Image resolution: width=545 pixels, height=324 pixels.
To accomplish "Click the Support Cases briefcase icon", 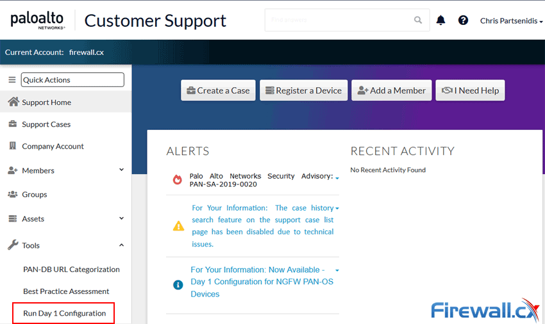I will pyautogui.click(x=13, y=124).
